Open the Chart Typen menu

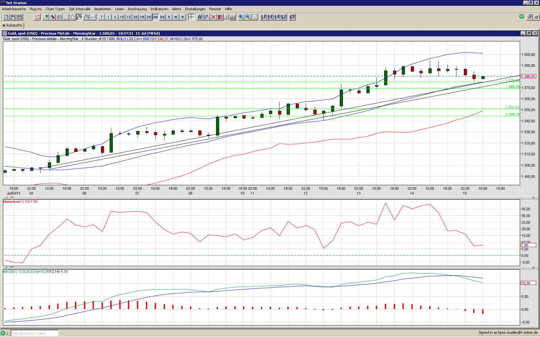(55, 9)
